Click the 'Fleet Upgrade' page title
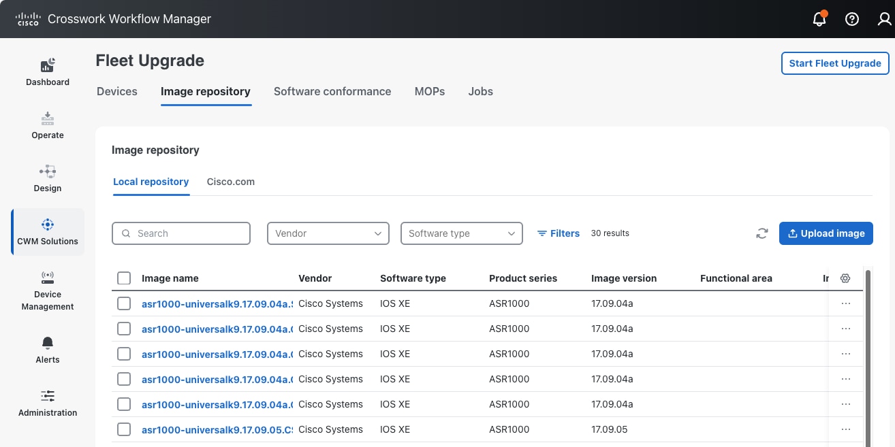The height and width of the screenshot is (447, 895). pos(150,61)
